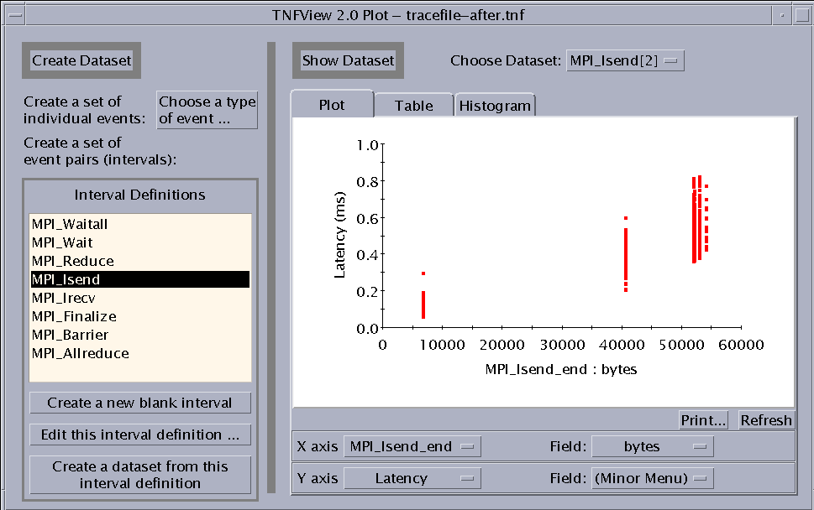Click the Create Dataset button
Viewport: 814px width, 510px height.
(x=81, y=60)
